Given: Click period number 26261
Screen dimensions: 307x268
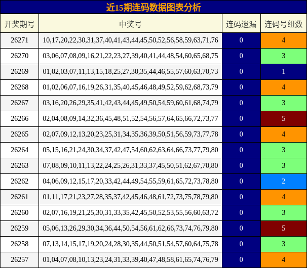Looking at the screenshot, I should click(x=19, y=197).
